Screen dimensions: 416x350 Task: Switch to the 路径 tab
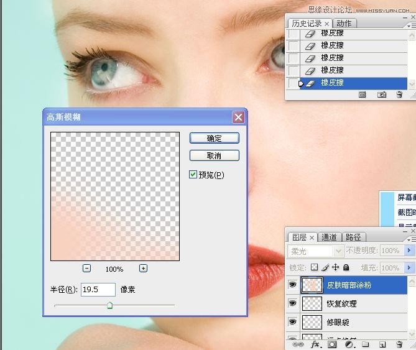click(353, 237)
